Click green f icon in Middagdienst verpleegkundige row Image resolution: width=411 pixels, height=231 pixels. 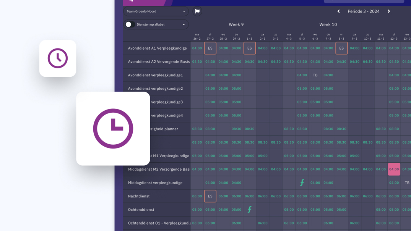[302, 183]
